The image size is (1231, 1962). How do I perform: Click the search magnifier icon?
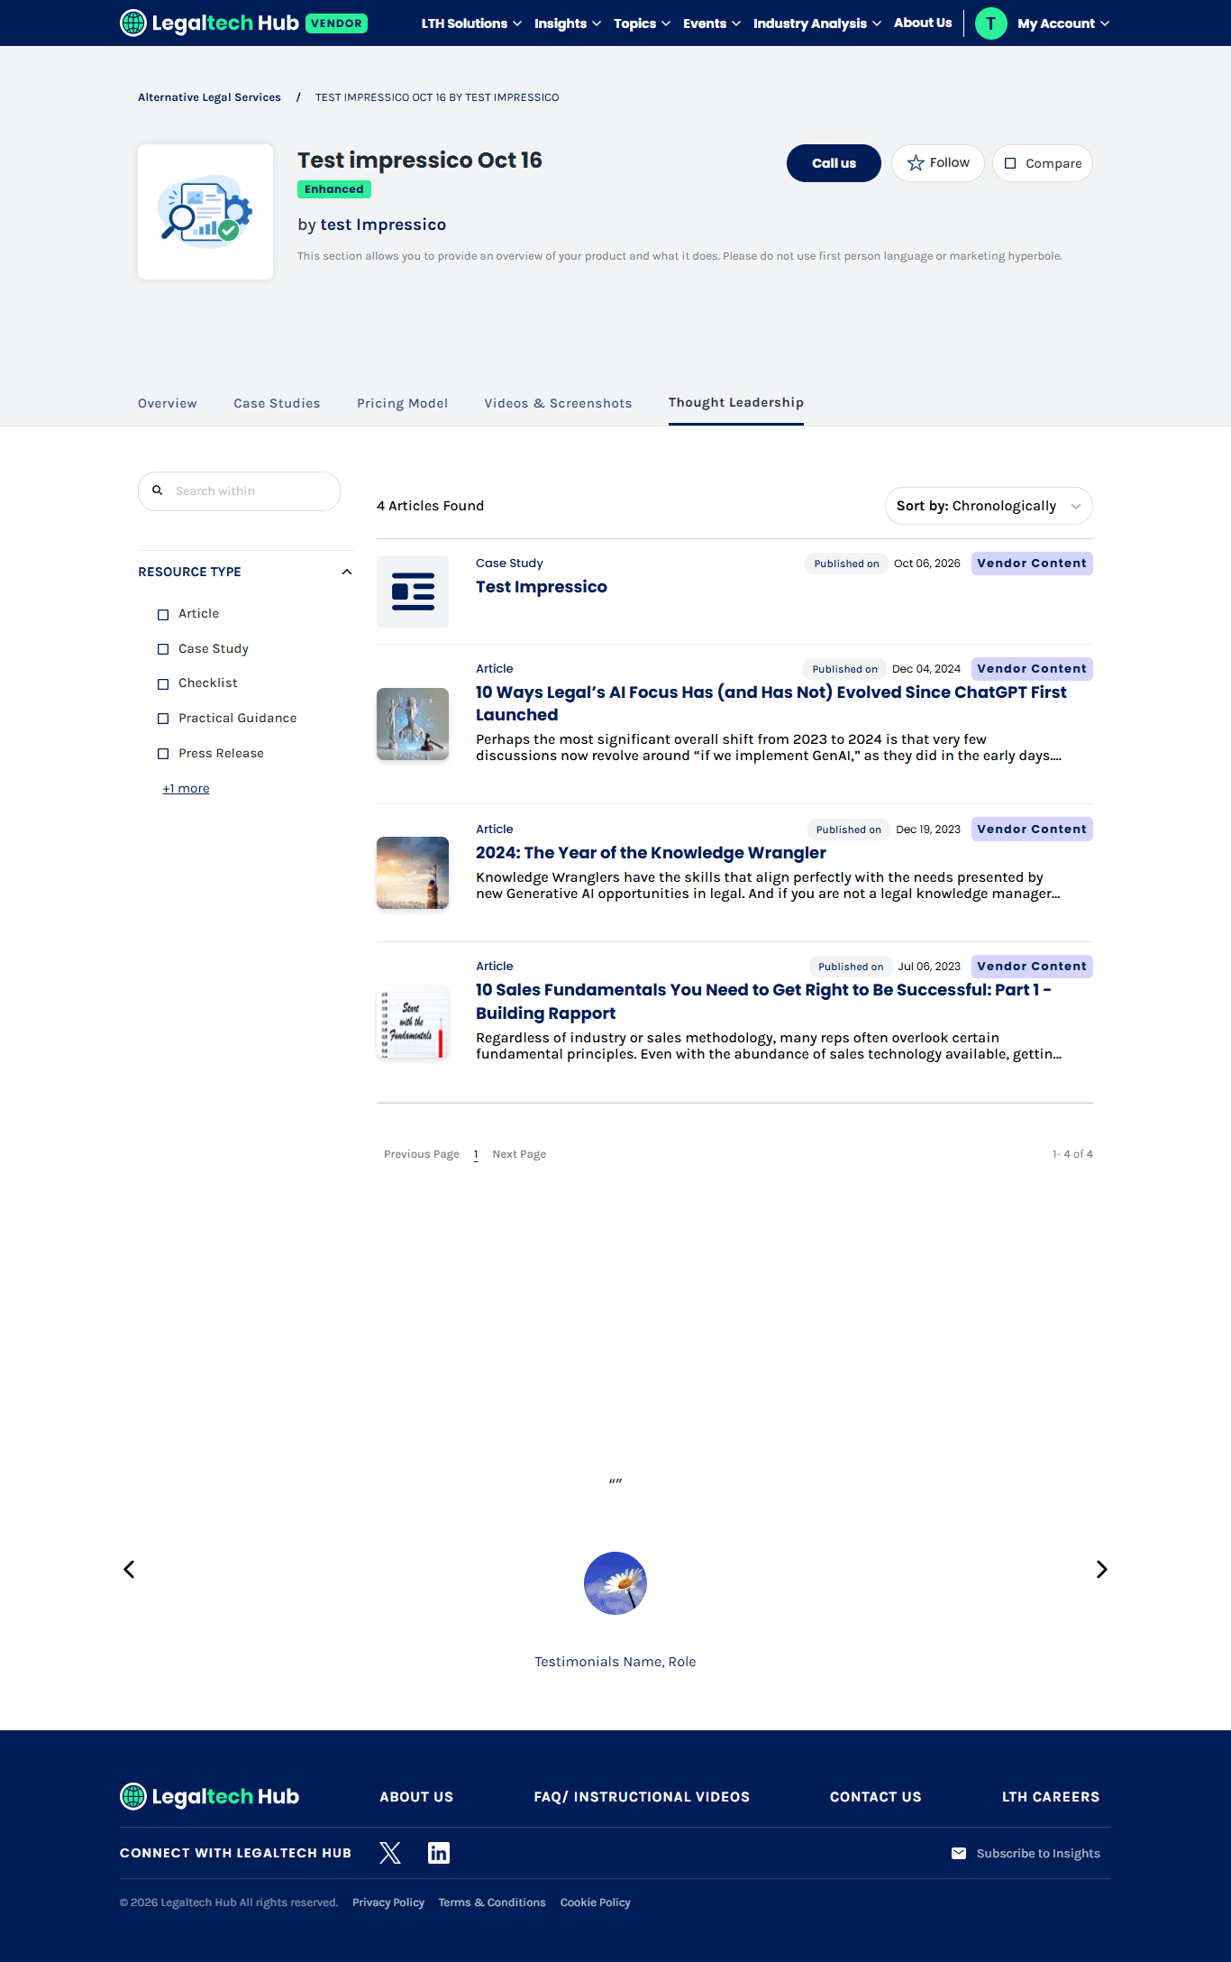[x=157, y=490]
